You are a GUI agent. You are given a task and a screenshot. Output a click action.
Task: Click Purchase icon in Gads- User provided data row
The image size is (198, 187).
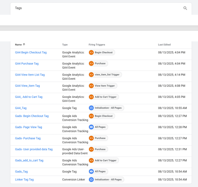[91, 149]
